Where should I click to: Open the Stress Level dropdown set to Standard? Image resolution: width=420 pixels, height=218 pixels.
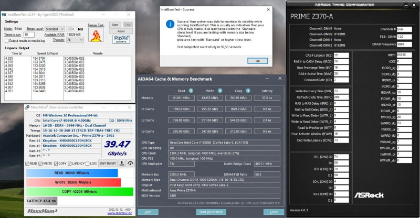pyautogui.click(x=55, y=29)
